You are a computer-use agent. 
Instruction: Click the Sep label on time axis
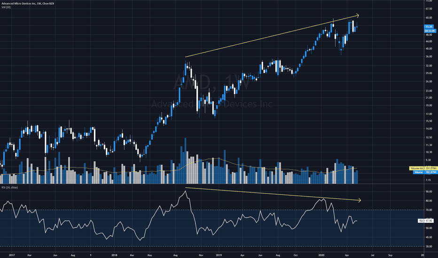390,255
